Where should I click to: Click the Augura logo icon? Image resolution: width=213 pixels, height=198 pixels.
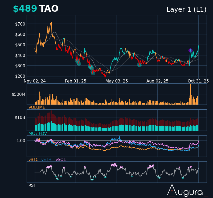point(172,190)
